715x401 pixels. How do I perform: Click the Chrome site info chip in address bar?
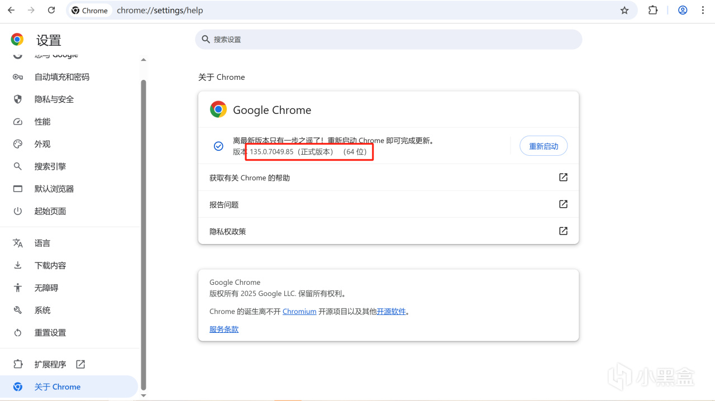(x=89, y=10)
